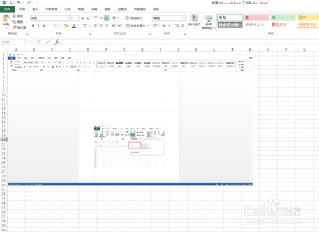
Task: Toggle the highlighted bottom align button
Action: click(107, 18)
